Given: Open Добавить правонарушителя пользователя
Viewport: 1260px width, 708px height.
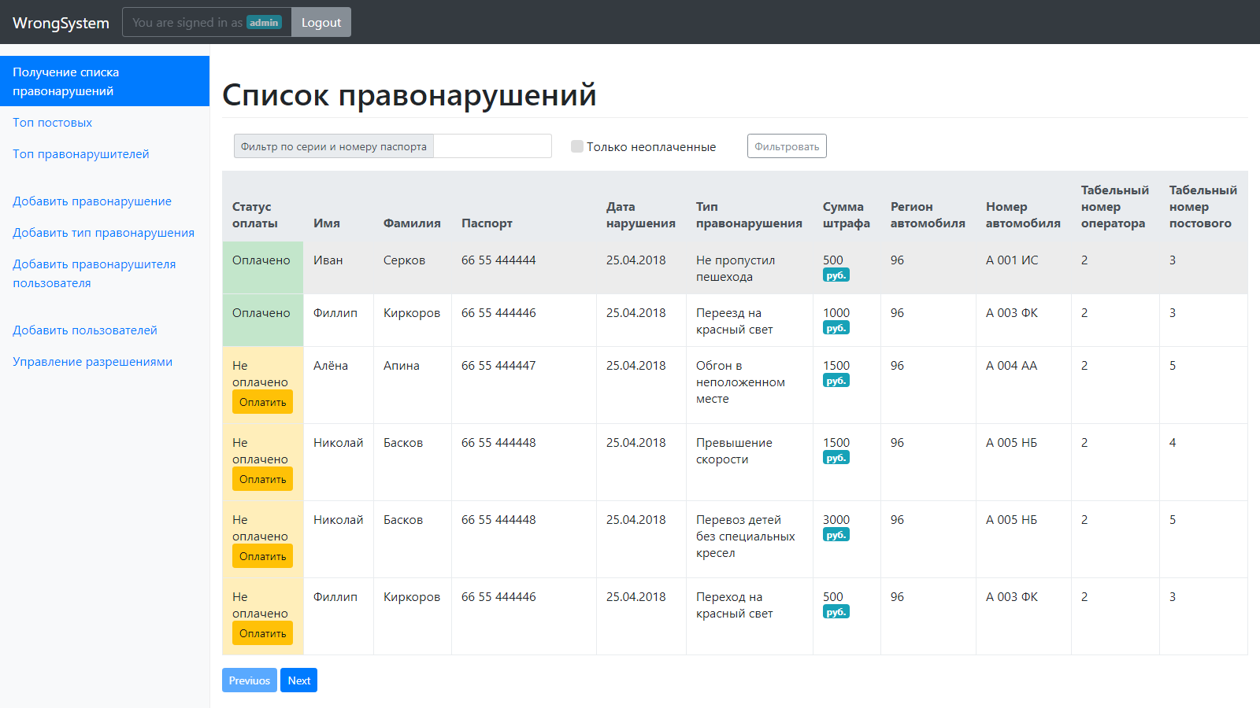Looking at the screenshot, I should [95, 273].
